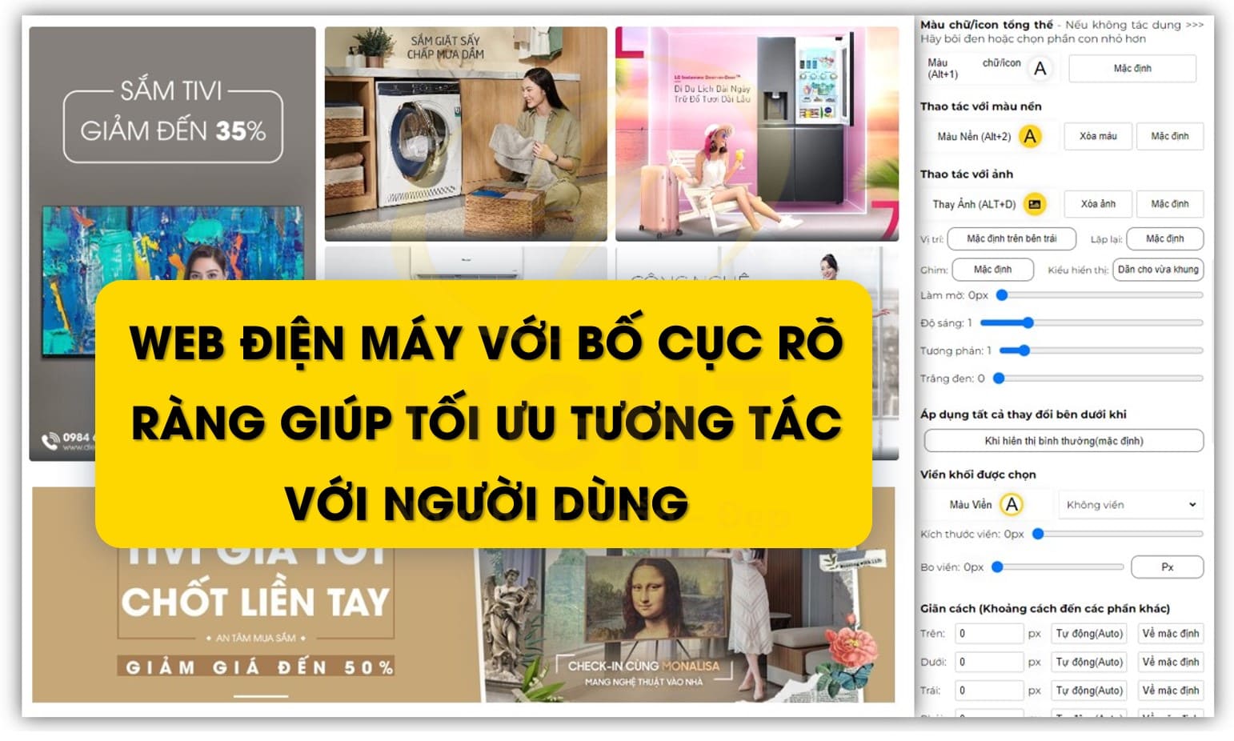Image resolution: width=1234 pixels, height=741 pixels.
Task: Click the Tương phản contrast slider
Action: 1101,350
